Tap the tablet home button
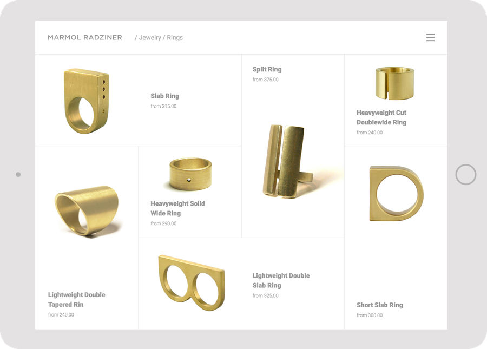The image size is (487, 349). [465, 174]
